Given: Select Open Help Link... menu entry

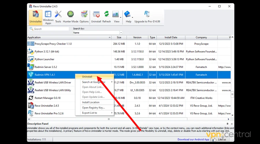Looking at the screenshot, I should tap(94, 92).
